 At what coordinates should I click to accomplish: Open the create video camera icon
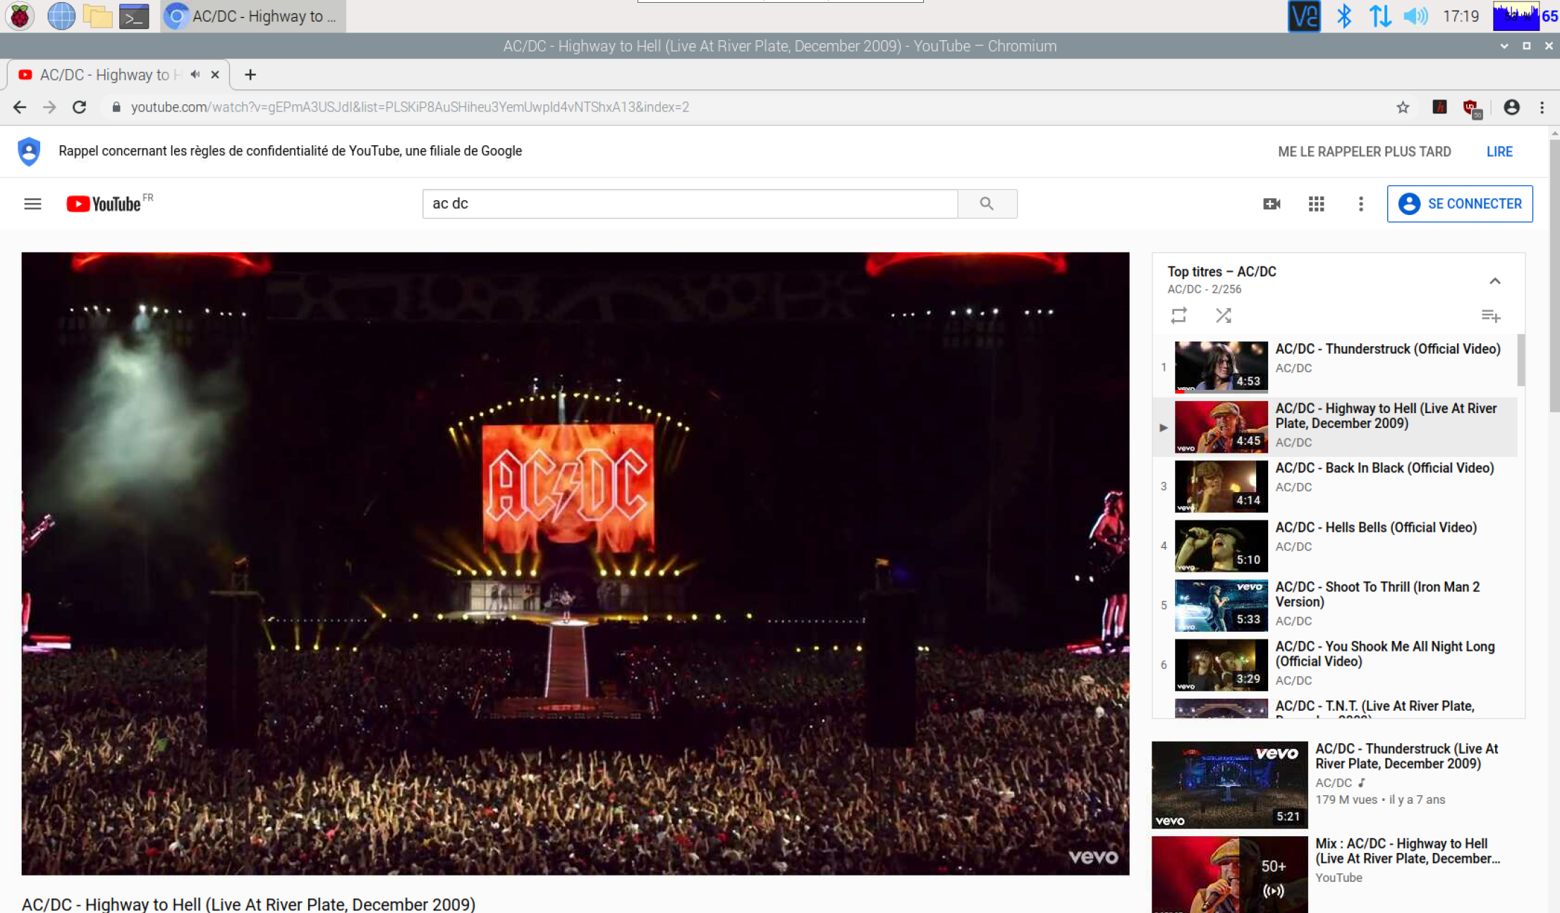(x=1272, y=204)
